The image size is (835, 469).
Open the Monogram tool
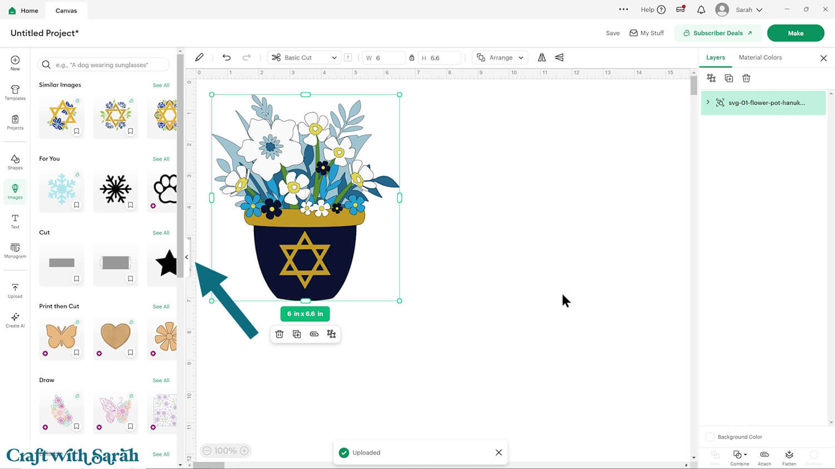click(15, 250)
